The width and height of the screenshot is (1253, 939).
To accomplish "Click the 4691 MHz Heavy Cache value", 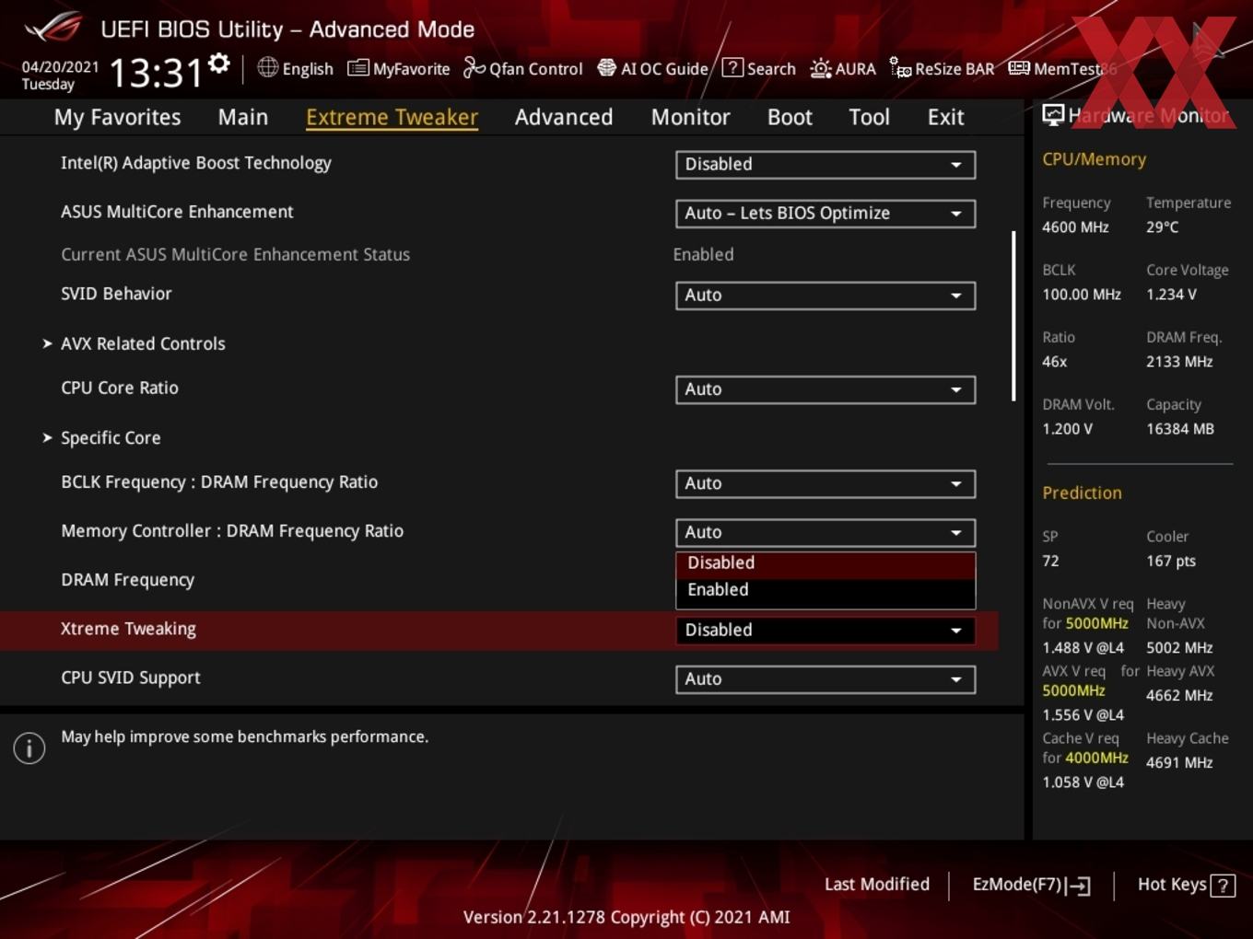I will coord(1179,762).
